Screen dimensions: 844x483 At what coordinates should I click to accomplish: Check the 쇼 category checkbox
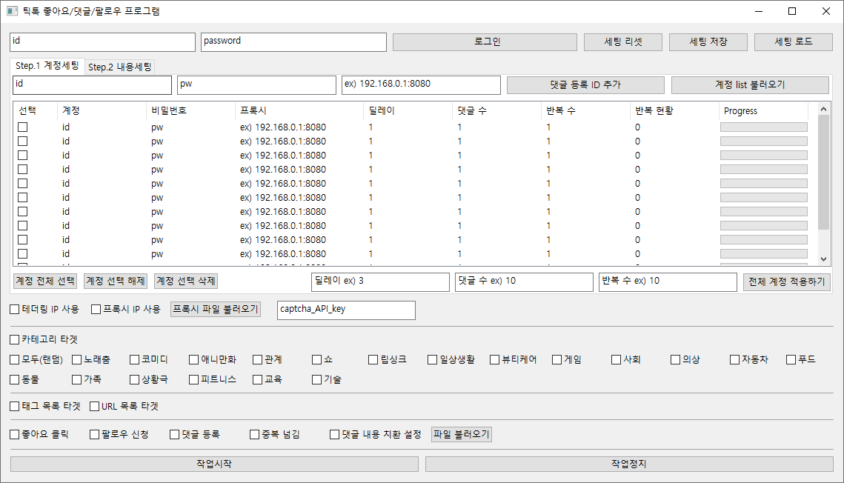pyautogui.click(x=316, y=360)
